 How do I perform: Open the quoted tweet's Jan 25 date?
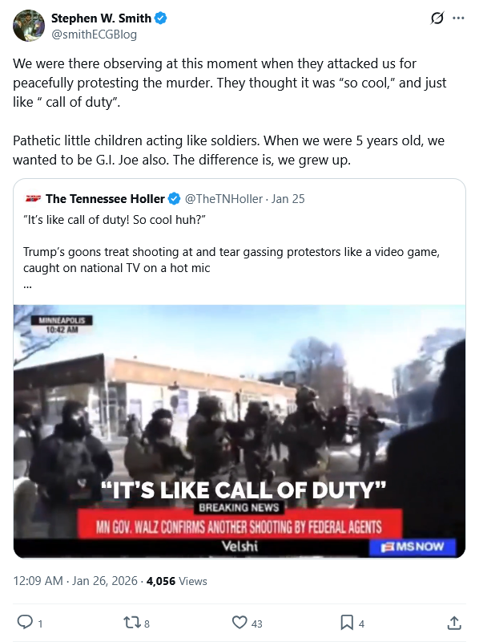click(x=288, y=199)
